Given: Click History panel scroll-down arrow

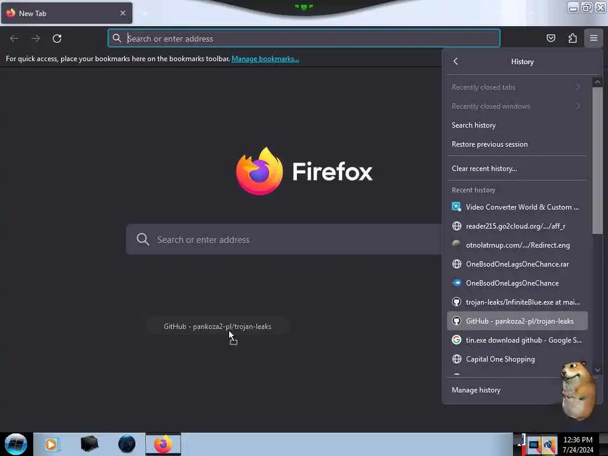Looking at the screenshot, I should (x=597, y=369).
